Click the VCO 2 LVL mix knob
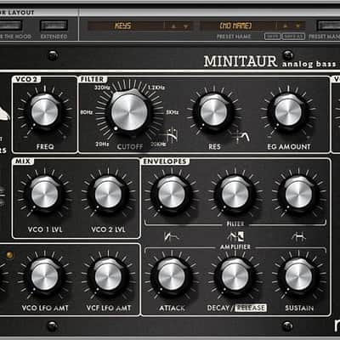Image resolution: width=340 pixels, height=340 pixels. click(x=108, y=195)
